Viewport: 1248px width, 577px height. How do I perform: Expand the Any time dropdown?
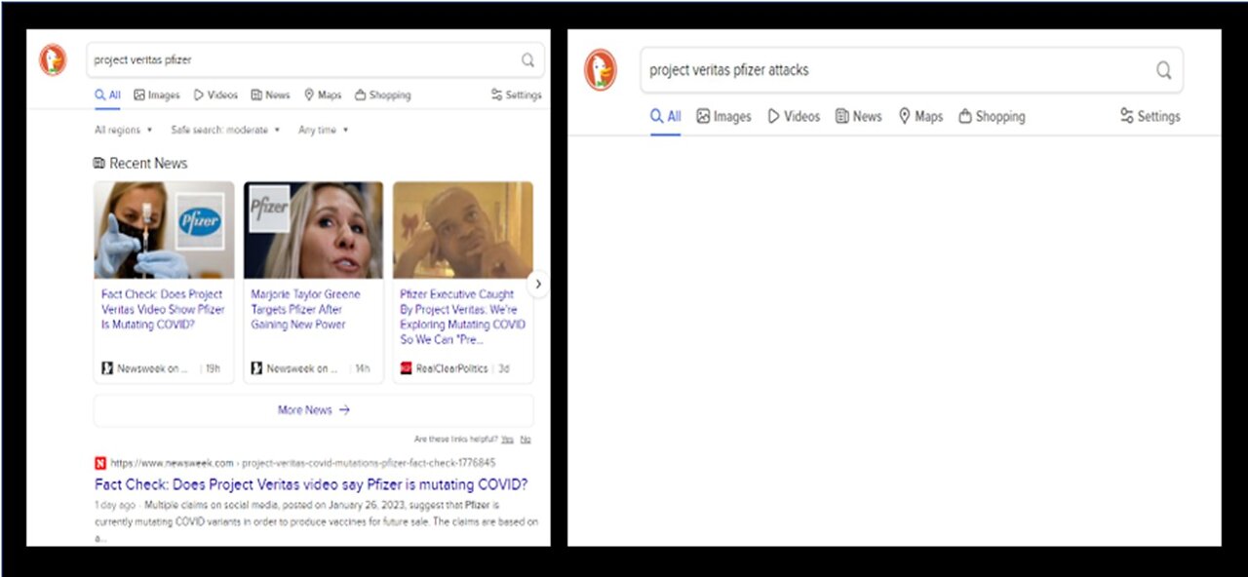coord(323,130)
